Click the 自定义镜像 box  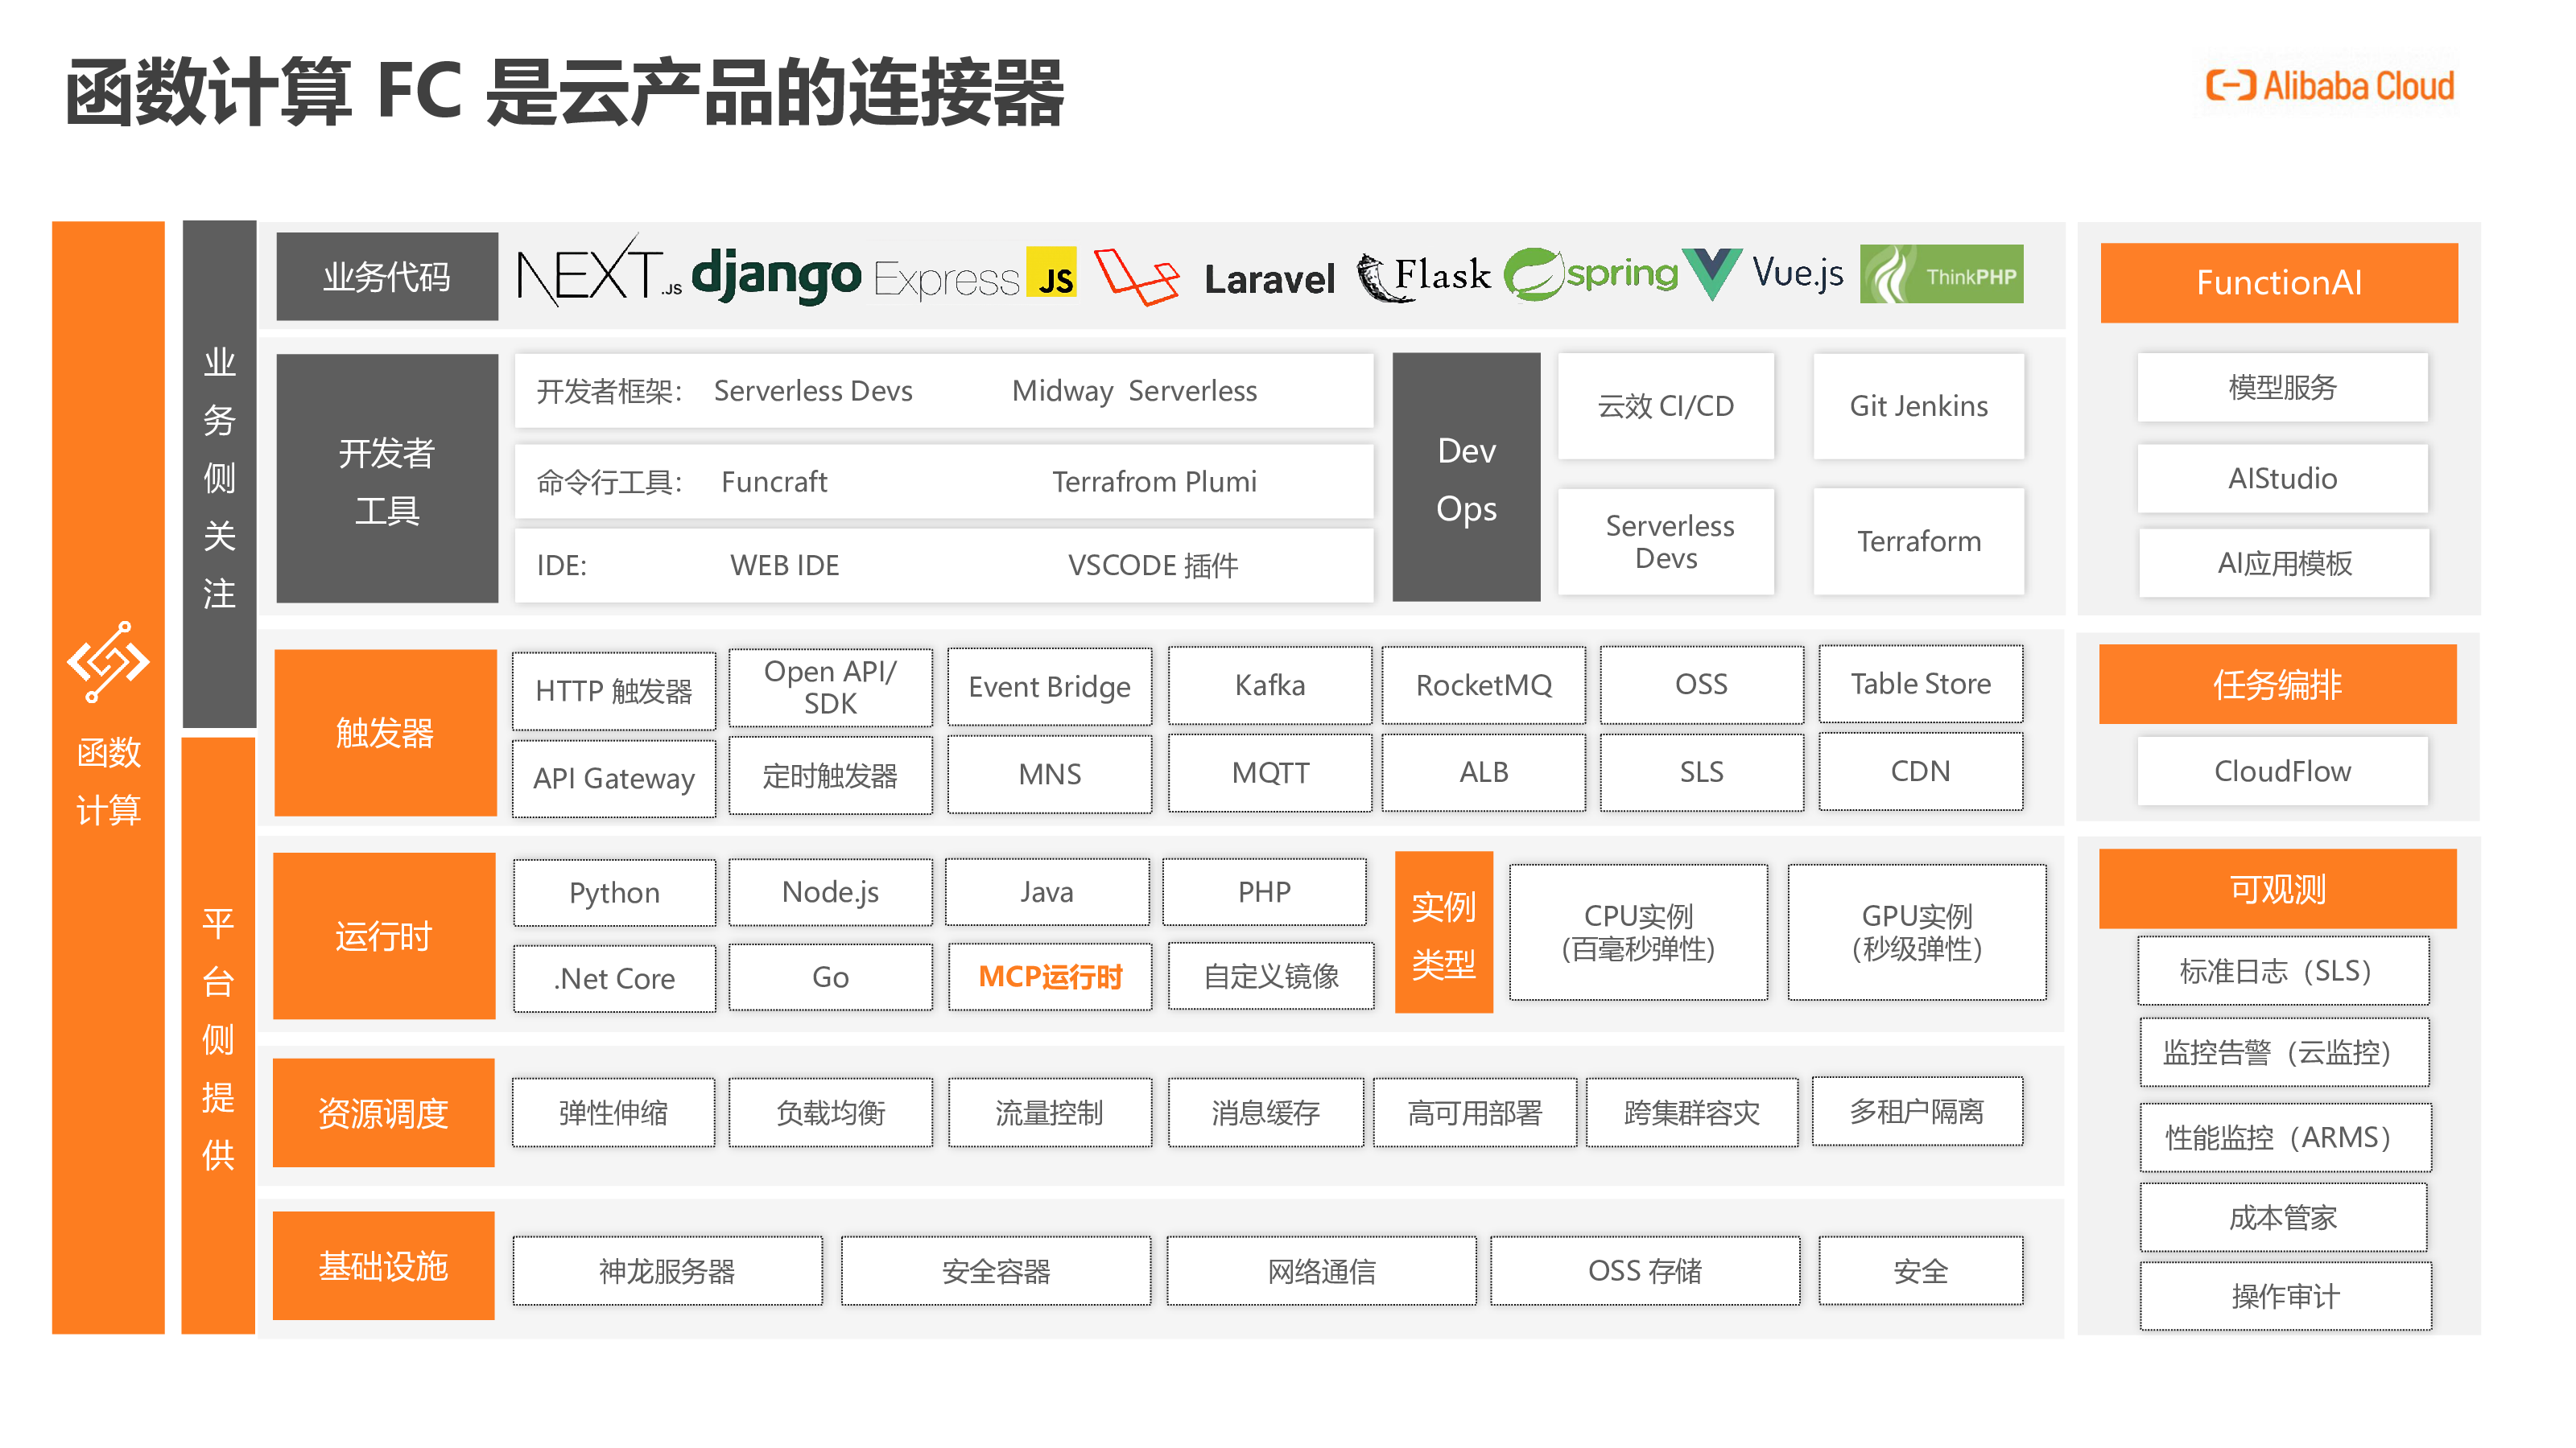[x=1271, y=977]
